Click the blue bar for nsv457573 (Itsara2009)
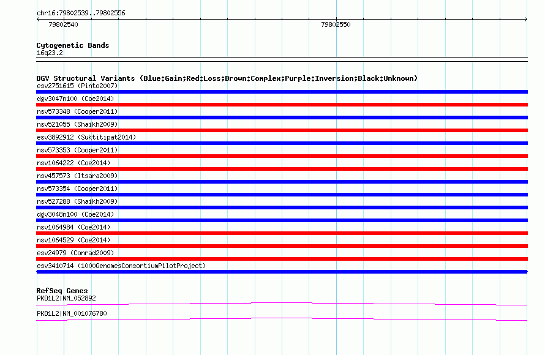 pos(282,182)
